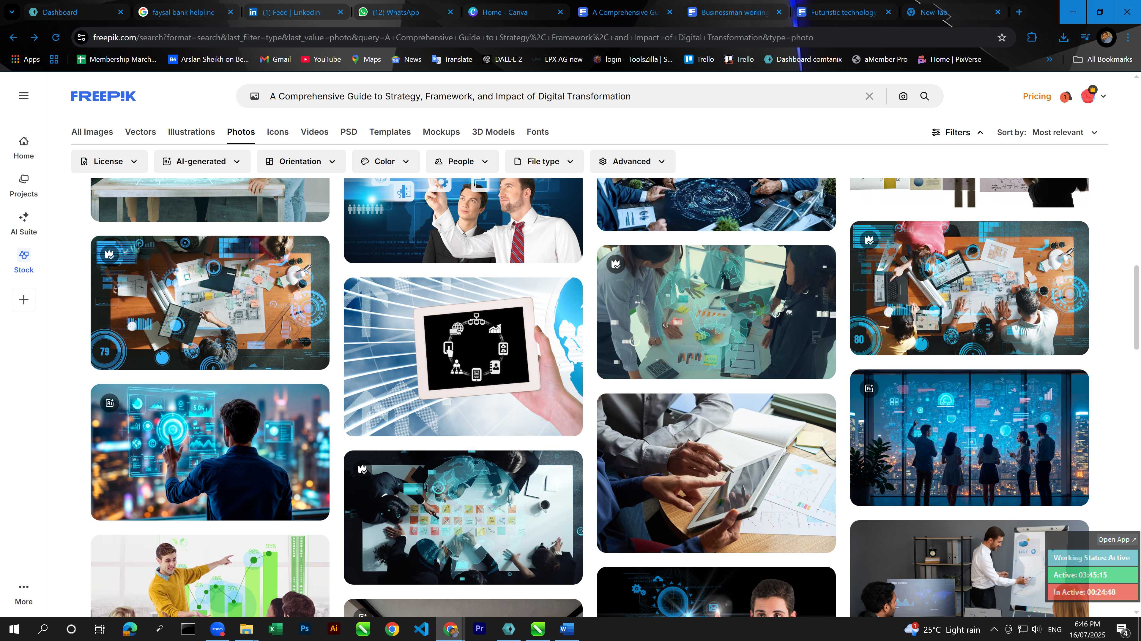Switch to Vectors tab

point(141,132)
